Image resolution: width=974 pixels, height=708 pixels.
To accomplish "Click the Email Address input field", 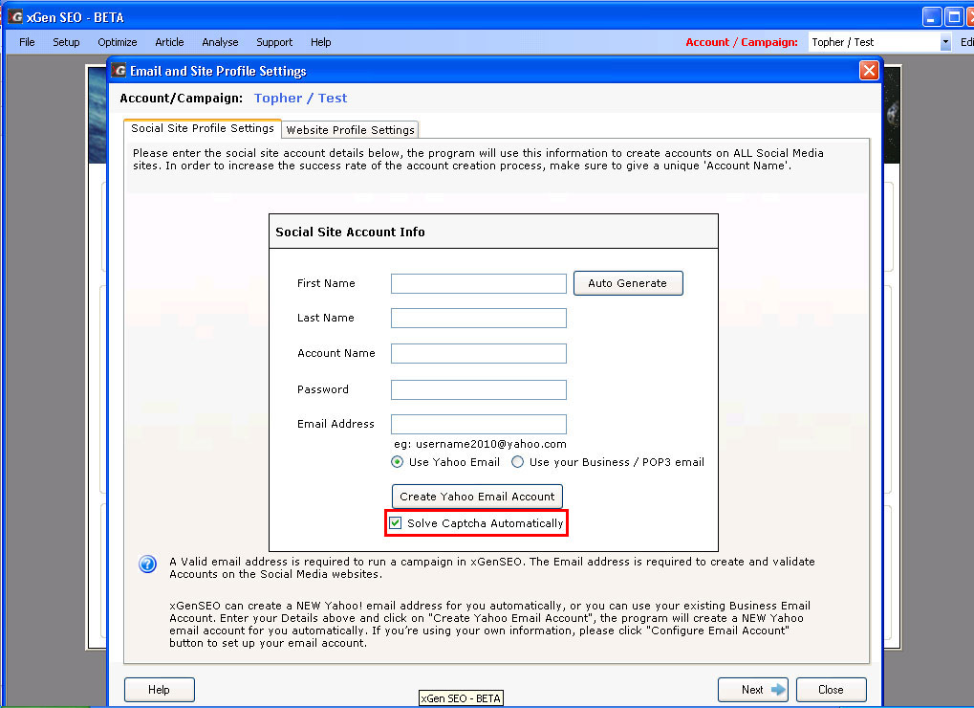I will (x=478, y=424).
